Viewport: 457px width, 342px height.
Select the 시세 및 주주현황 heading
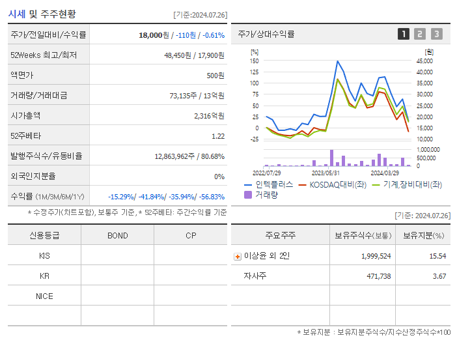tap(42, 14)
